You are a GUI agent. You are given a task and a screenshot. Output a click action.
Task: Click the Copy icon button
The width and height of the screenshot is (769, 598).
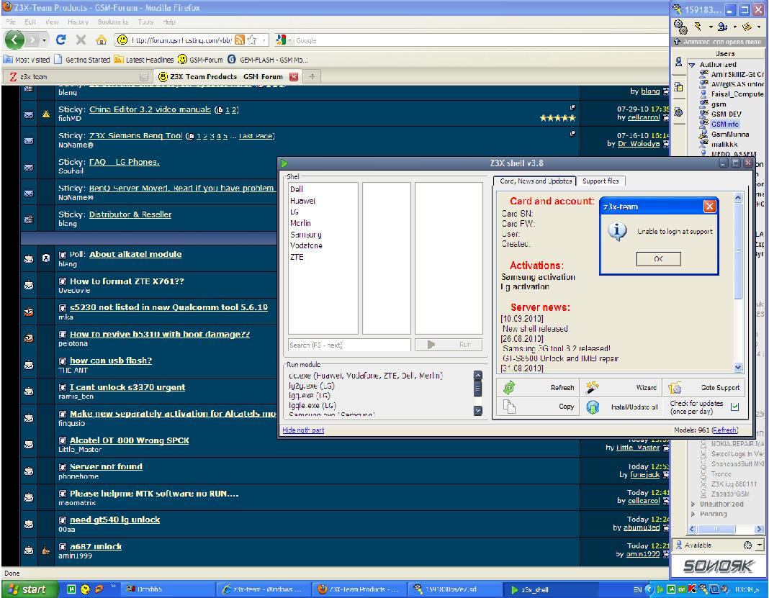[509, 407]
